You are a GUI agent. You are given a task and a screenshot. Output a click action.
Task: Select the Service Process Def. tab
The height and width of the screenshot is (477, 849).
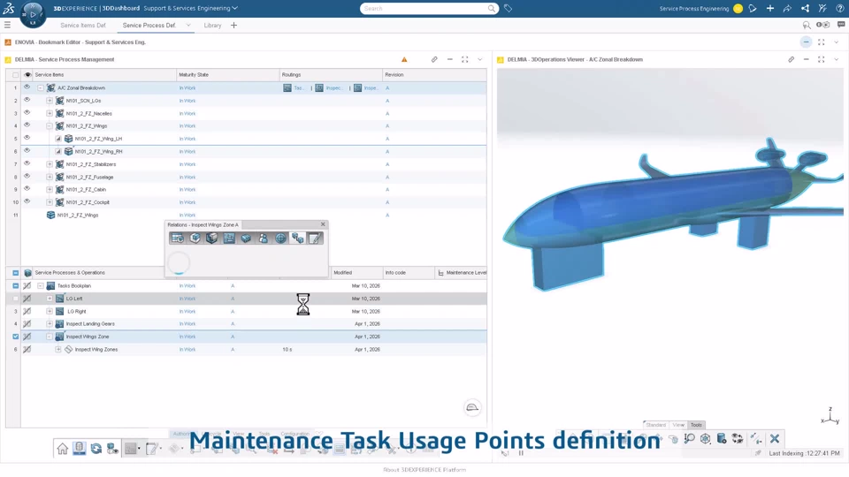[149, 25]
